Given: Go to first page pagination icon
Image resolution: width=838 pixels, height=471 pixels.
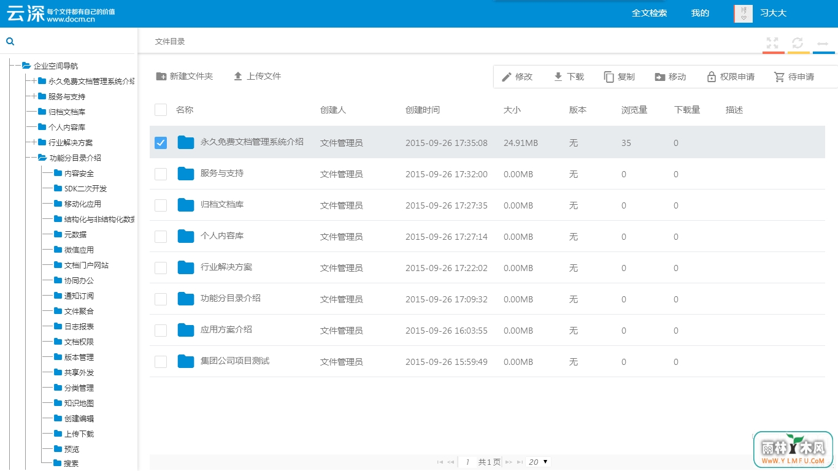Looking at the screenshot, I should tap(440, 462).
